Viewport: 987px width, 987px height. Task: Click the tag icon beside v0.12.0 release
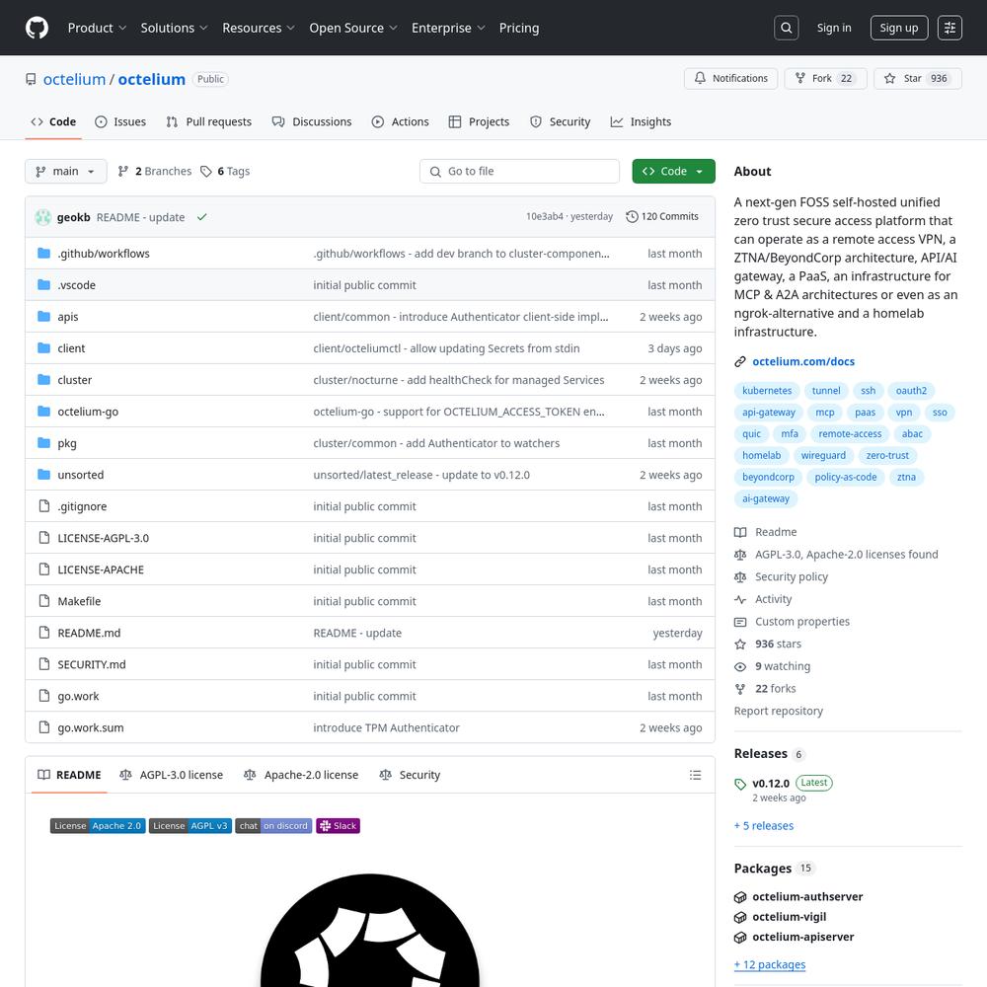(x=740, y=784)
